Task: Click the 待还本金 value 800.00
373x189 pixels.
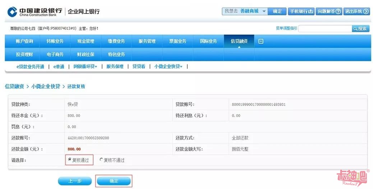Action: tap(74, 116)
